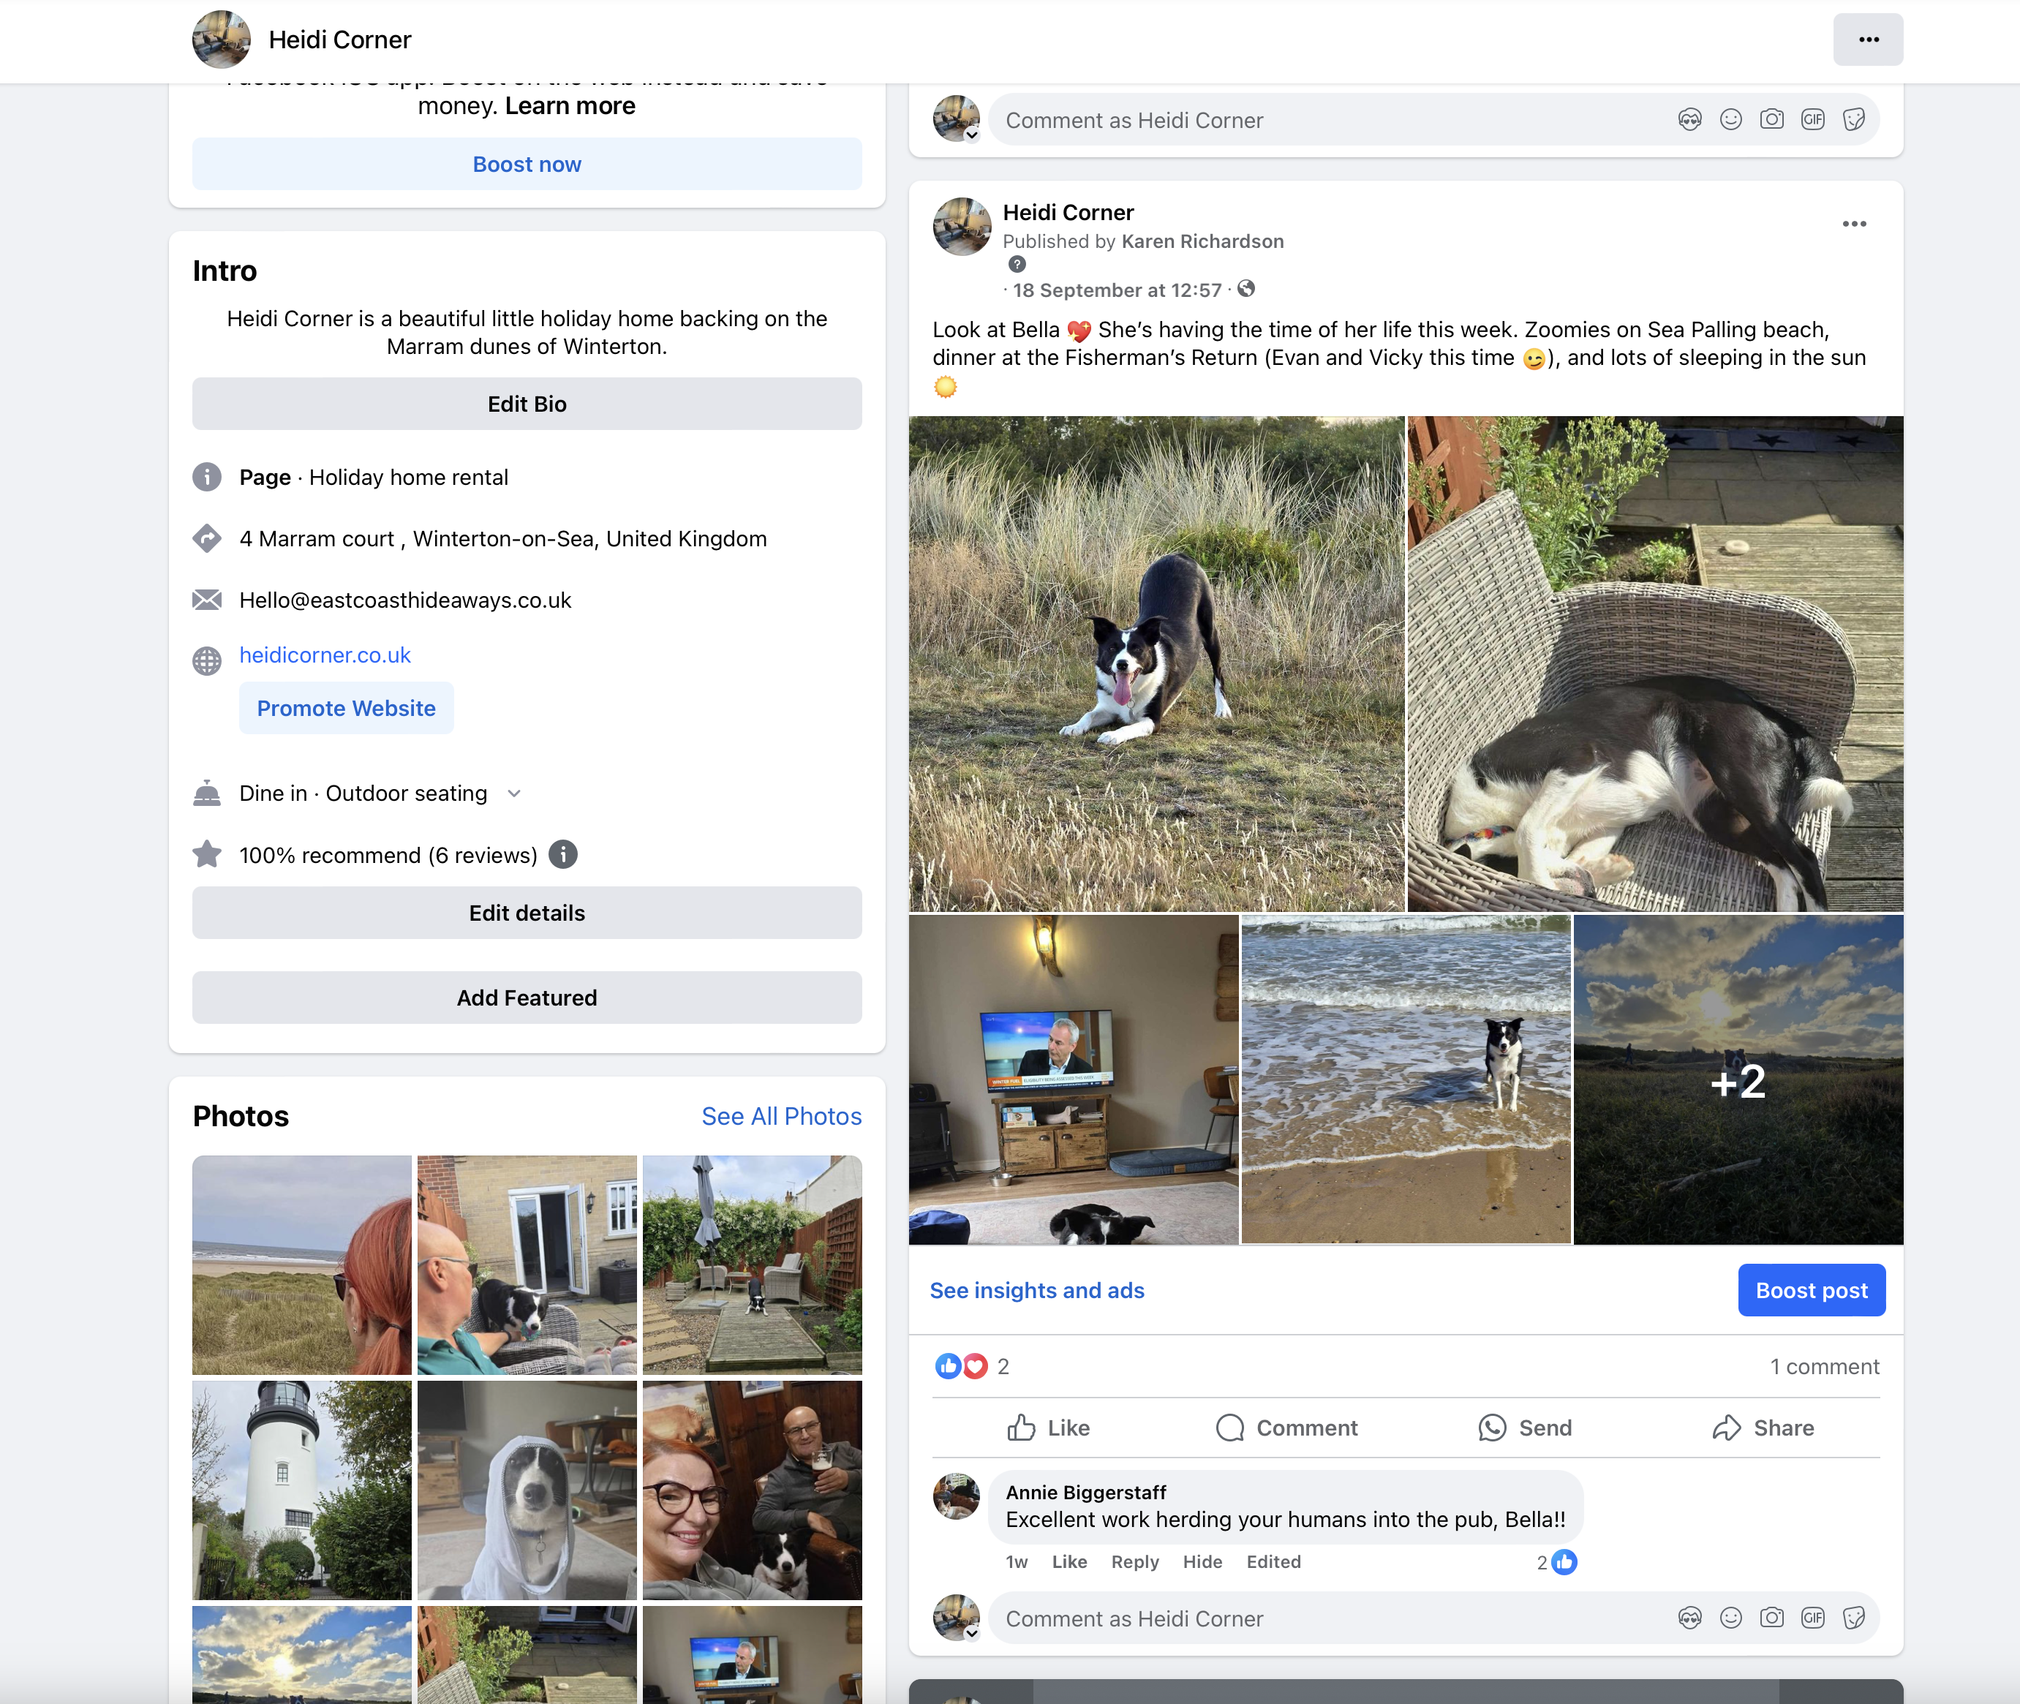Switch commenting identity via top comment avatar
The width and height of the screenshot is (2020, 1704).
(957, 120)
